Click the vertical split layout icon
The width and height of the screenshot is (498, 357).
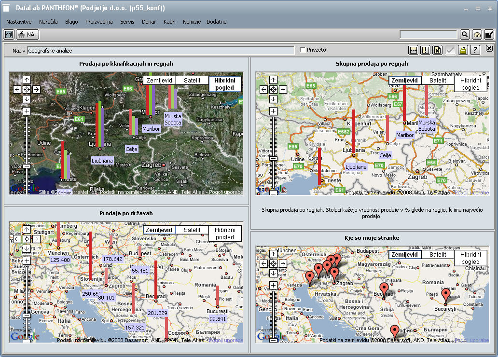(x=426, y=50)
